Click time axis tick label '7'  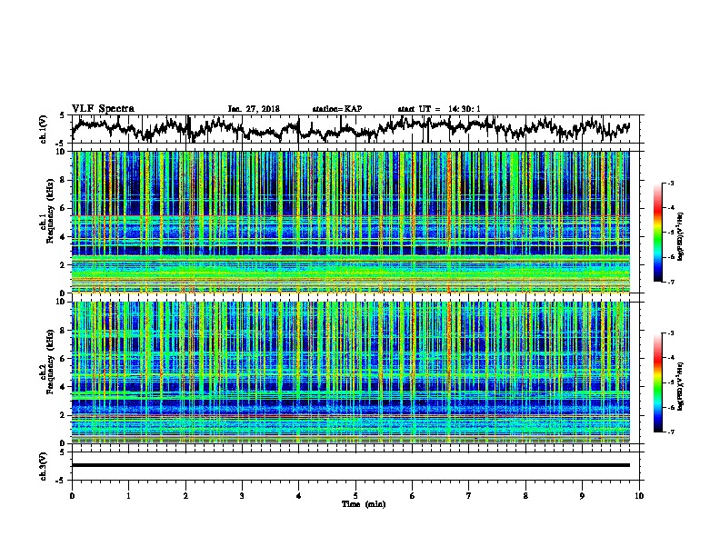coord(469,496)
